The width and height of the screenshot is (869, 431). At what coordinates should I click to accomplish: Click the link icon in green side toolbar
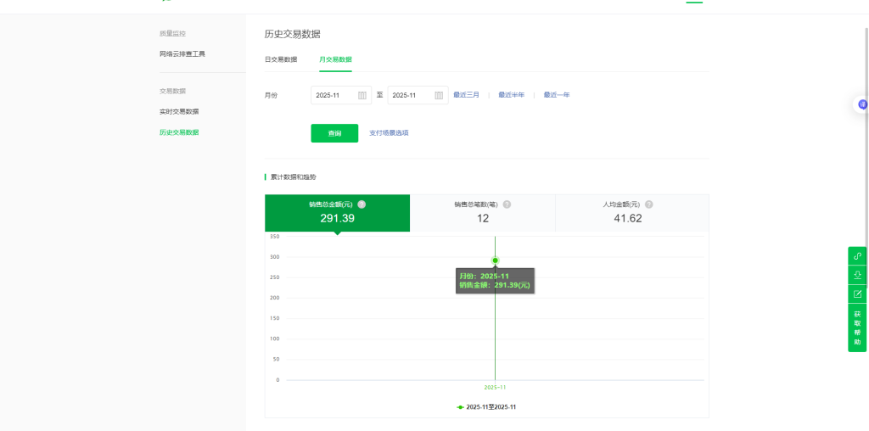click(x=857, y=256)
